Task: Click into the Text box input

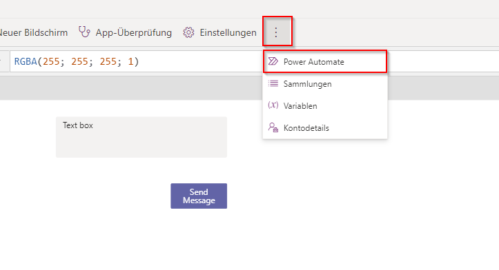Action: tap(141, 137)
